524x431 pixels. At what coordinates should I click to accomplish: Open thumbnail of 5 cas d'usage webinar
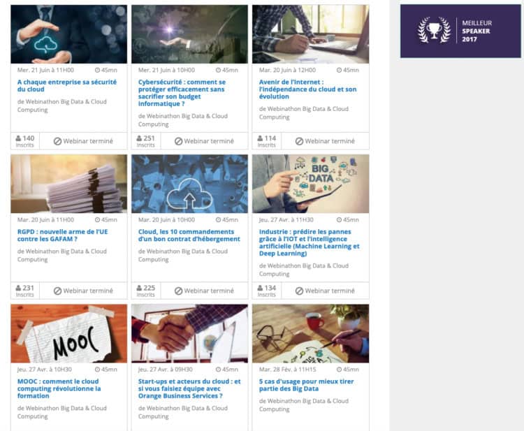click(x=310, y=333)
